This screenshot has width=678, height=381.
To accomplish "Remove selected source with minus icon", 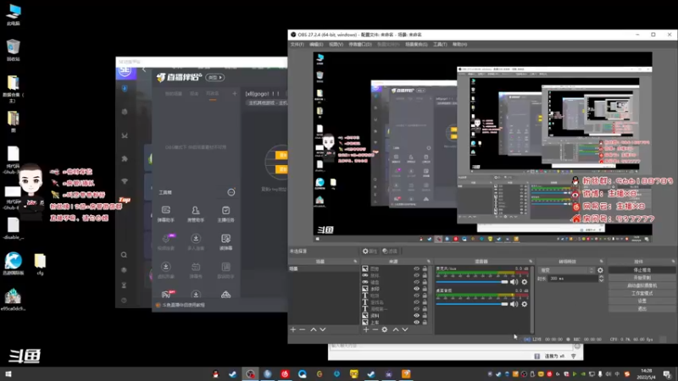I will coord(375,329).
